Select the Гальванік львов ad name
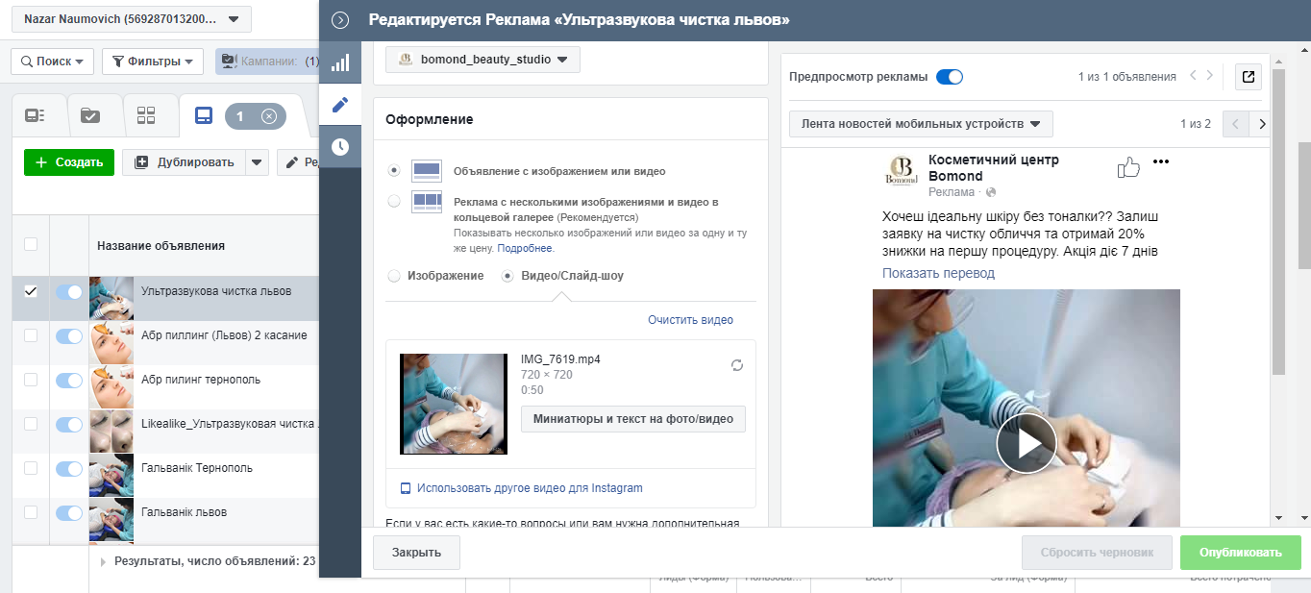This screenshot has height=593, width=1311. click(x=184, y=512)
